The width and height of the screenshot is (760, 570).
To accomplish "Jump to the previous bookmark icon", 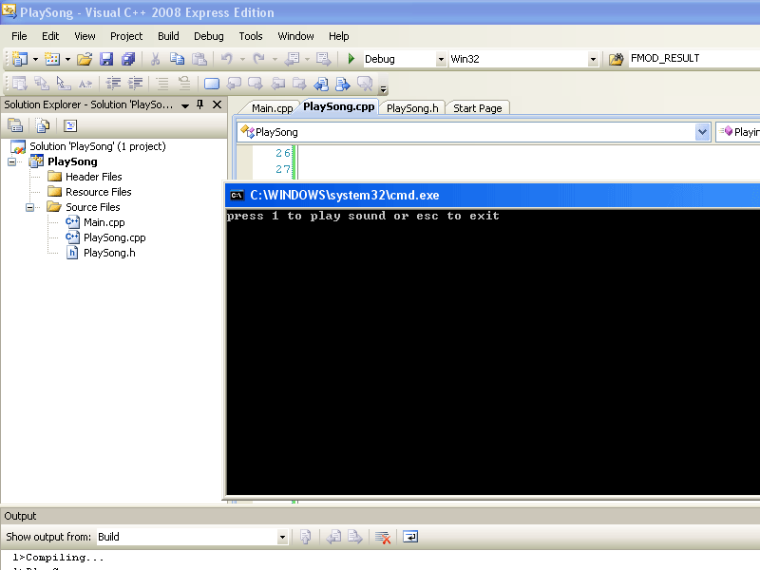I will click(234, 84).
